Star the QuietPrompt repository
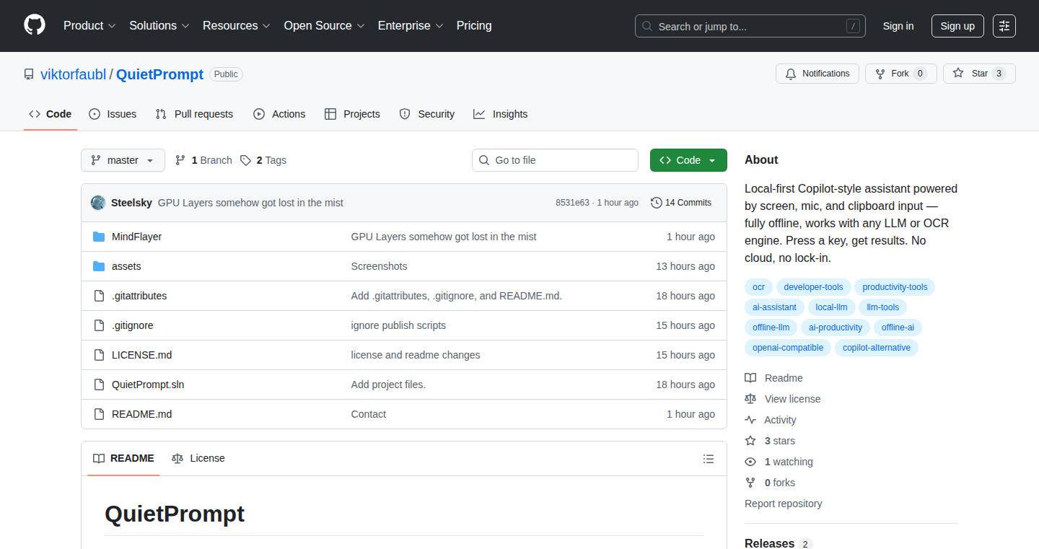 tap(979, 74)
